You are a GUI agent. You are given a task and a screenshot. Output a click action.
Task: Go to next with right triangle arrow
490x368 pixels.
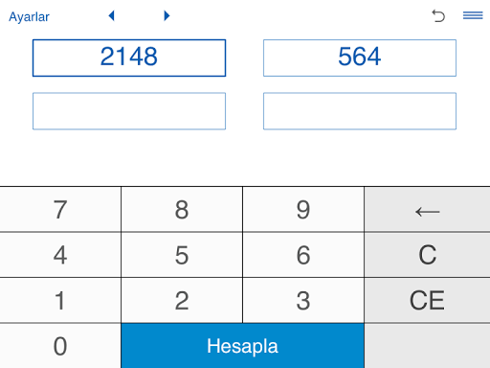(167, 15)
